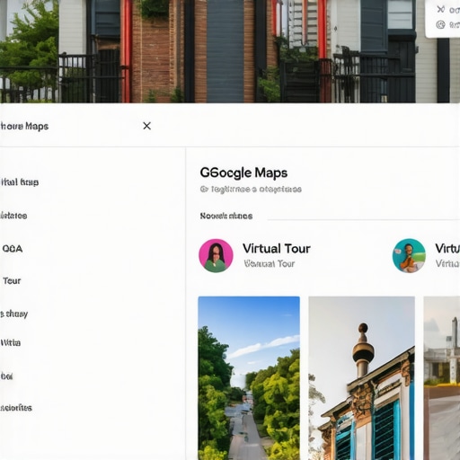This screenshot has height=460, width=460.
Task: Click the street view photo of brick houses
Action: pos(230,51)
